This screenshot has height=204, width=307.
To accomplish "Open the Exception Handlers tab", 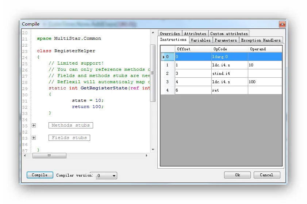I will point(261,40).
